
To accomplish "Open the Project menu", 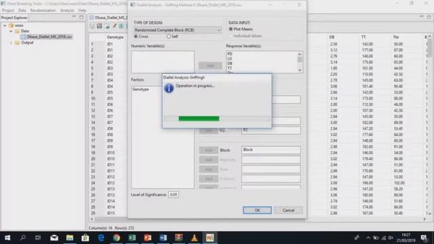I will 7,10.
